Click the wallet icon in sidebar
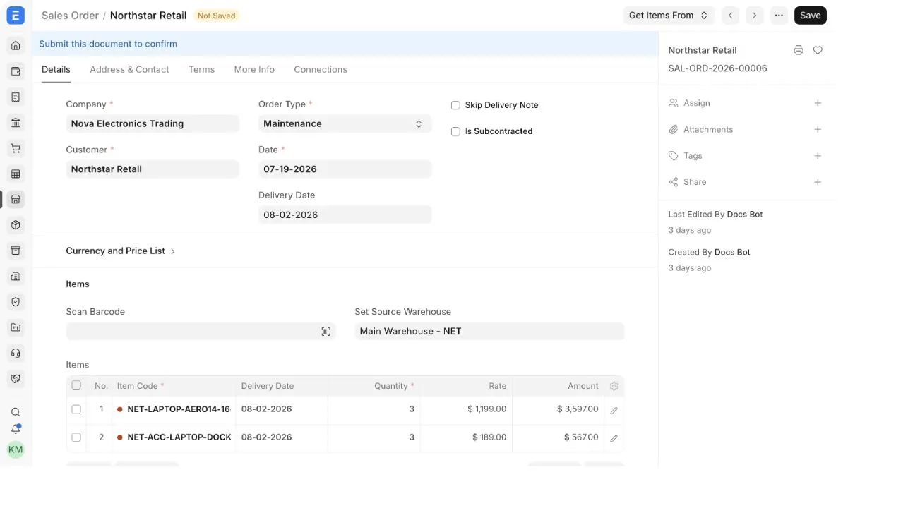The height and width of the screenshot is (513, 920). pos(16,71)
